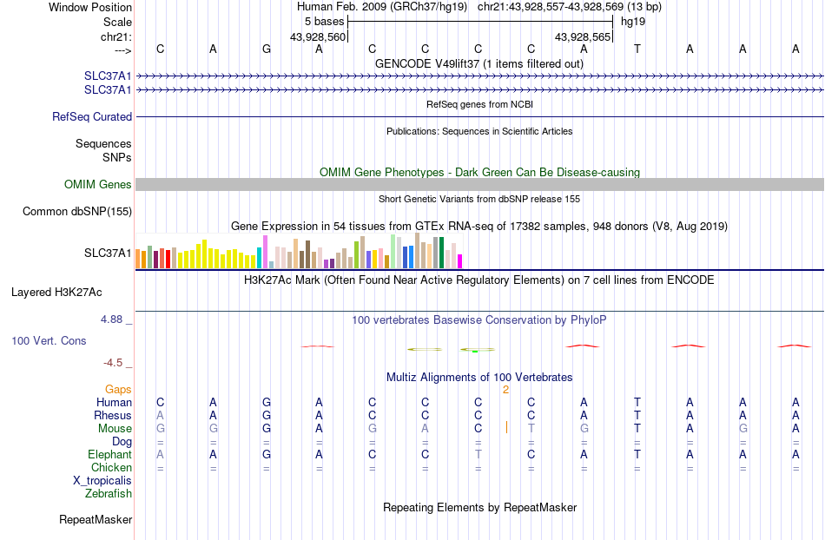This screenshot has height=540, width=825.
Task: Click the 4.88 PhyloP upper limit value
Action: coord(111,319)
